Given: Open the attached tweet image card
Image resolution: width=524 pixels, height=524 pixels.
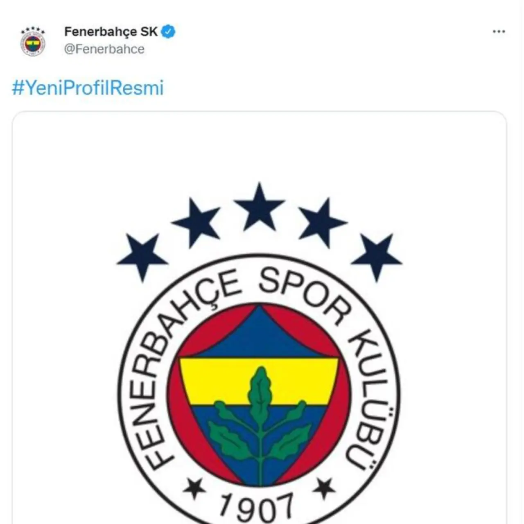Looking at the screenshot, I should 259,317.
